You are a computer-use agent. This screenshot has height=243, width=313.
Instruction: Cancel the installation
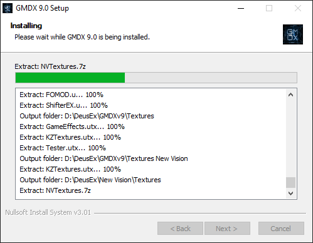tap(281, 229)
